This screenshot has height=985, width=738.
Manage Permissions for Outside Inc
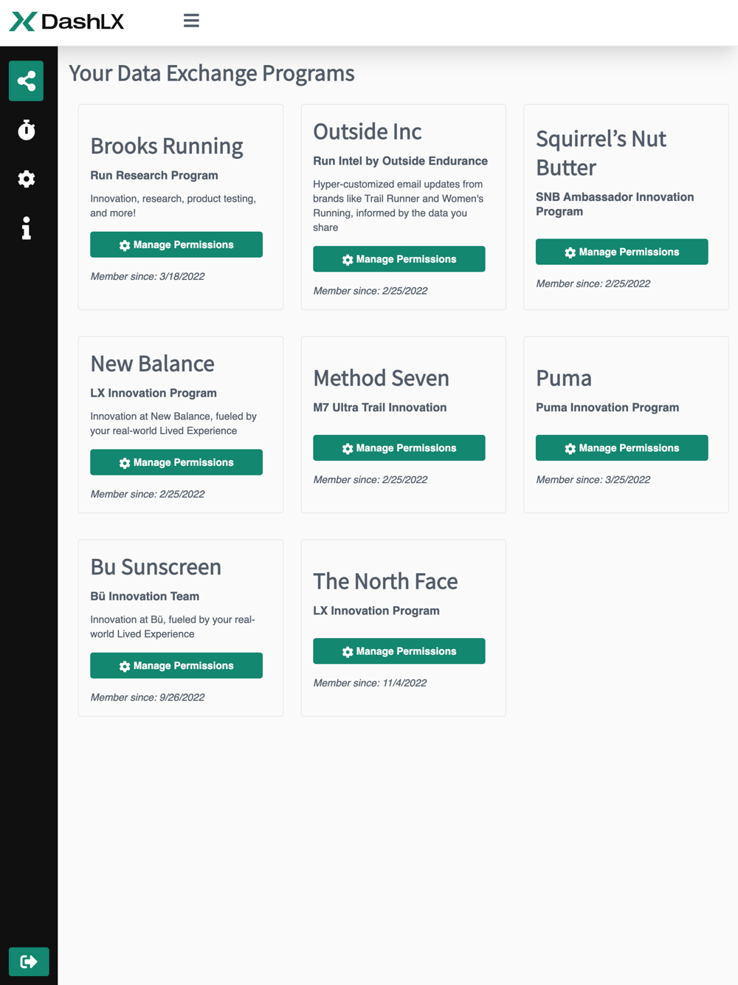(x=399, y=259)
